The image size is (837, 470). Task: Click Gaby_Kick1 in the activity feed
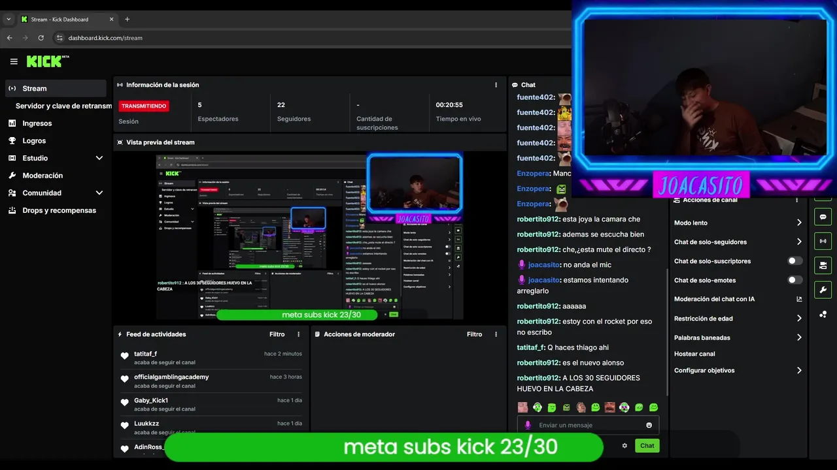point(151,400)
